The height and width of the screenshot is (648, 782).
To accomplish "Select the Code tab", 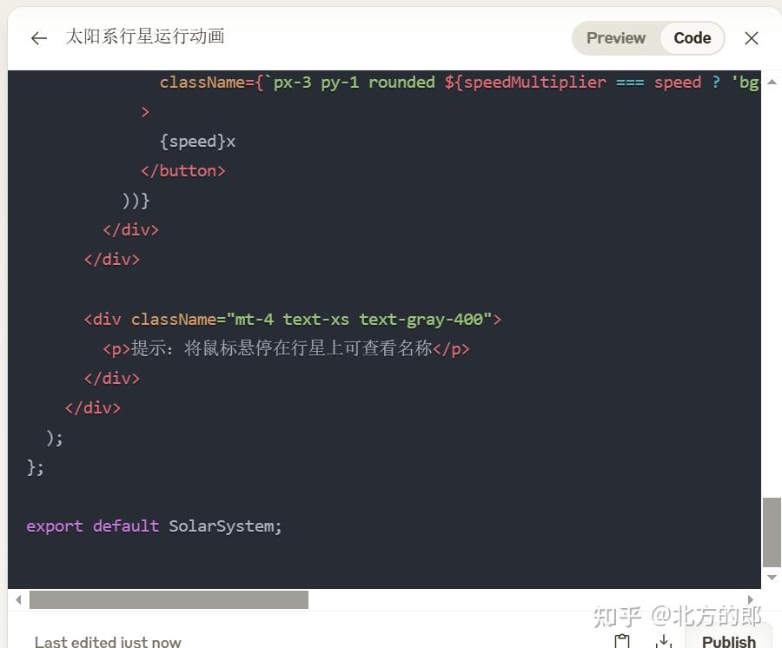I will (693, 38).
